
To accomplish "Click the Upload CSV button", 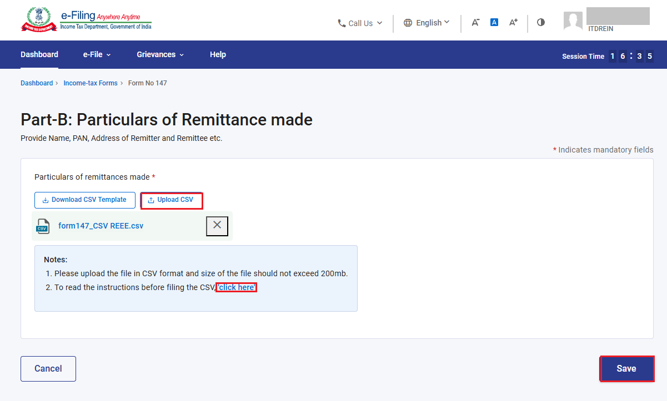I will tap(171, 200).
